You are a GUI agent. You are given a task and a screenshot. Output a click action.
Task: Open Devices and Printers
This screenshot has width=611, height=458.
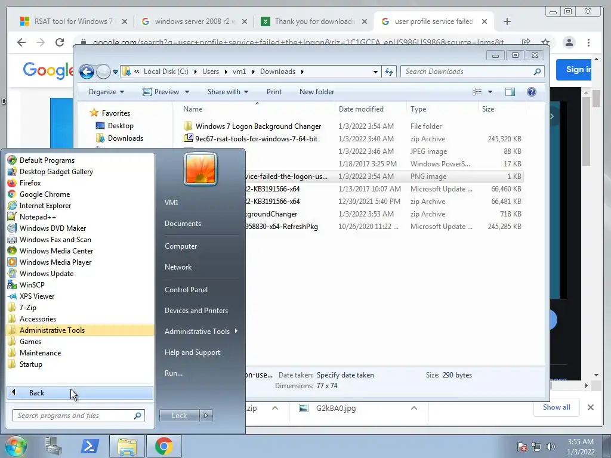[x=196, y=310]
